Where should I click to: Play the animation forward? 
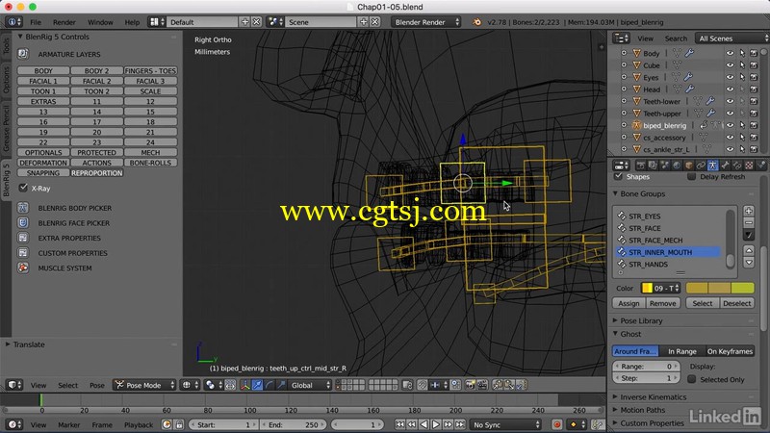click(x=436, y=424)
